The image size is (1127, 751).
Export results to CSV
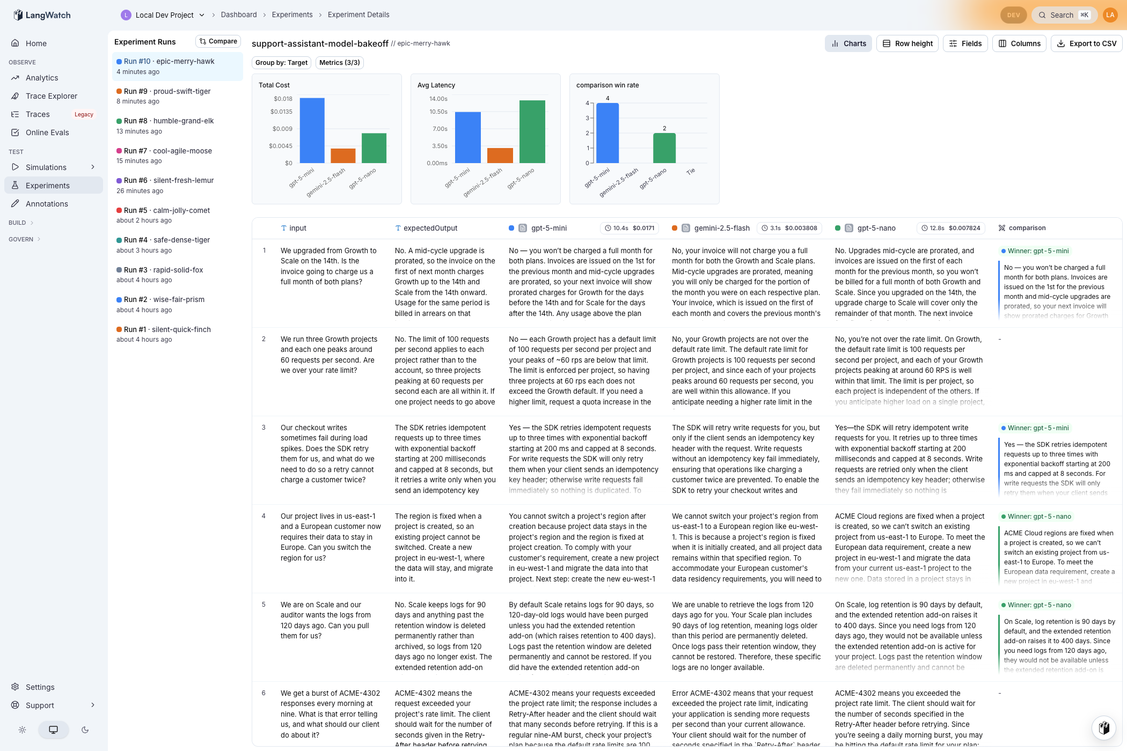click(1087, 43)
